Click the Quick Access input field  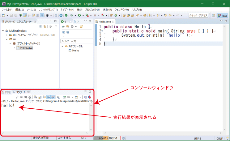[x=198, y=15]
